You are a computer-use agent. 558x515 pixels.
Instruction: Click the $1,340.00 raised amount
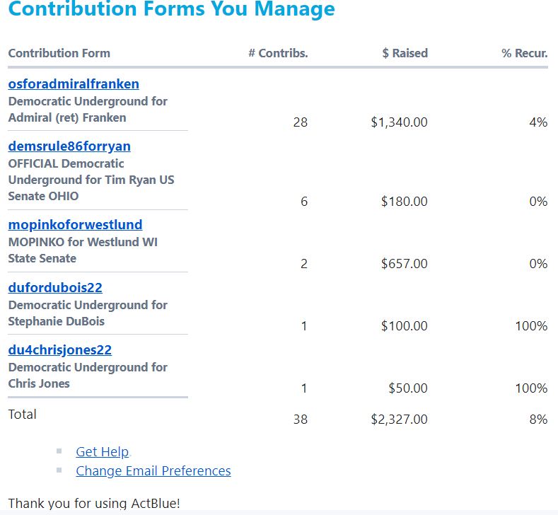click(399, 122)
